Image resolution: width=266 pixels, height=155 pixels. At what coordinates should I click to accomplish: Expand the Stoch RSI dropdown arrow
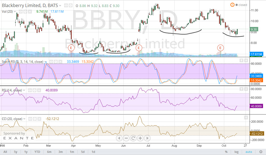pos(46,62)
